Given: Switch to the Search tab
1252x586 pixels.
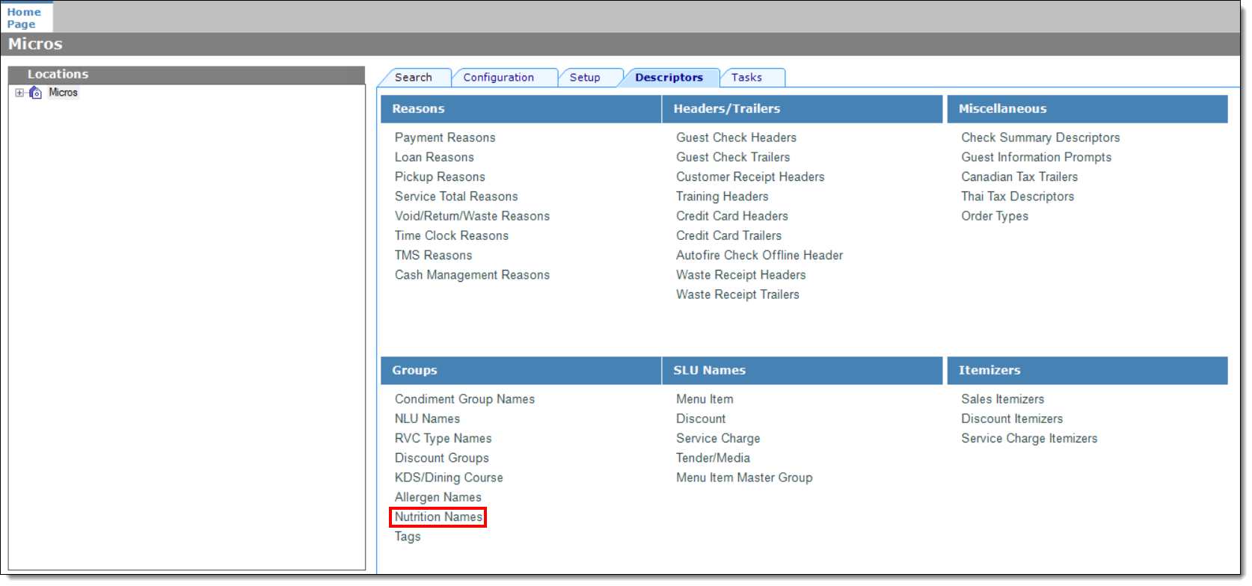Looking at the screenshot, I should [x=414, y=78].
